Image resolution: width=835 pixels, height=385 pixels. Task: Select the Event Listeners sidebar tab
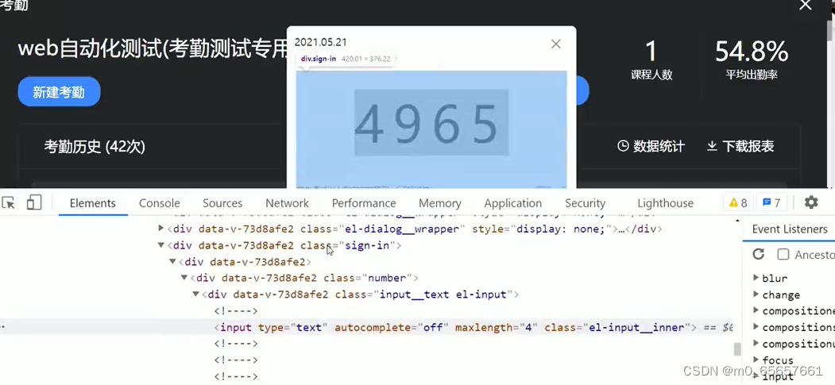pyautogui.click(x=790, y=229)
